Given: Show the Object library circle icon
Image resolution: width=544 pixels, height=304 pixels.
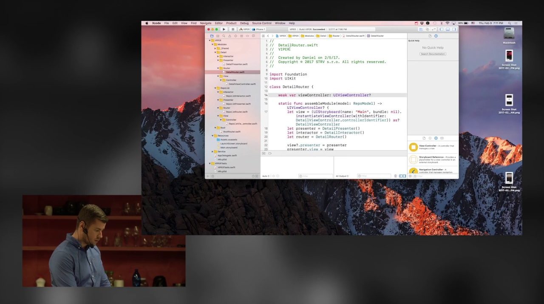Looking at the screenshot, I should click(436, 138).
